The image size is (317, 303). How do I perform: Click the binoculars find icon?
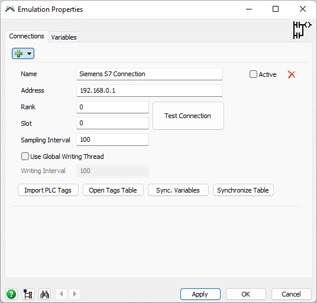(44, 294)
